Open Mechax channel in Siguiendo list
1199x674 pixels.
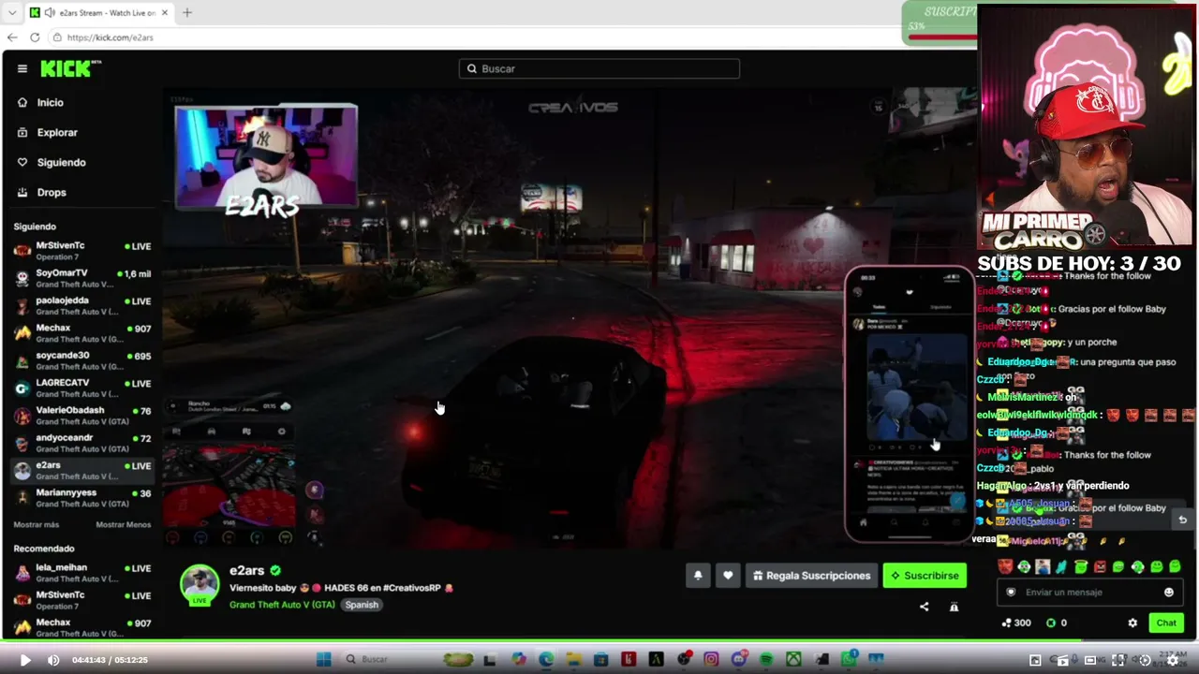point(82,333)
